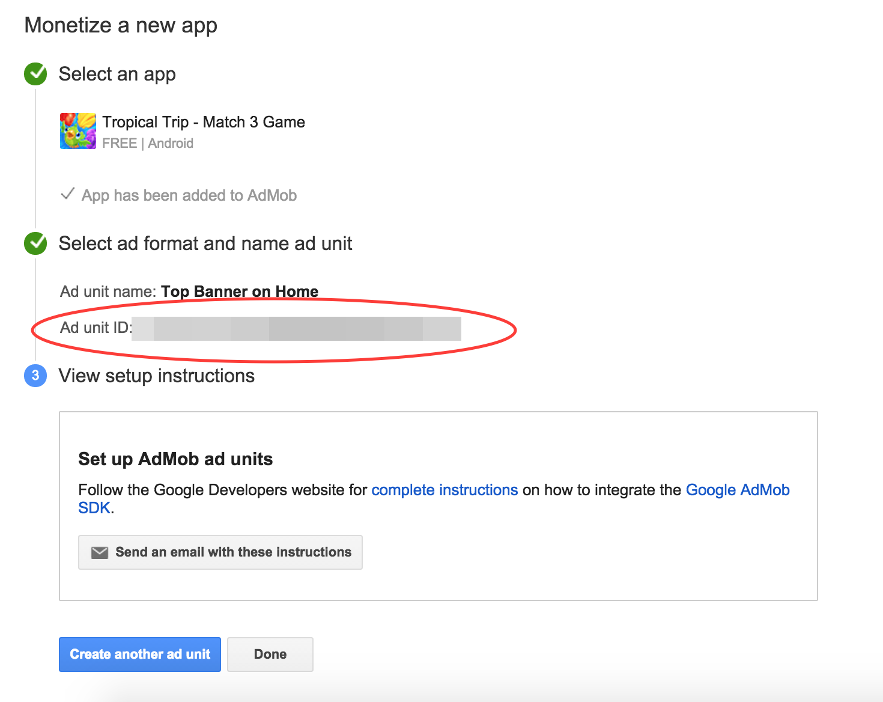Open the Google AdMob SDK link
The width and height of the screenshot is (883, 702).
(737, 490)
